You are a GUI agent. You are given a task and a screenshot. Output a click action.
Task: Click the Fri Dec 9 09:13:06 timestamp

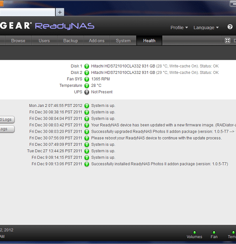click(x=57, y=164)
